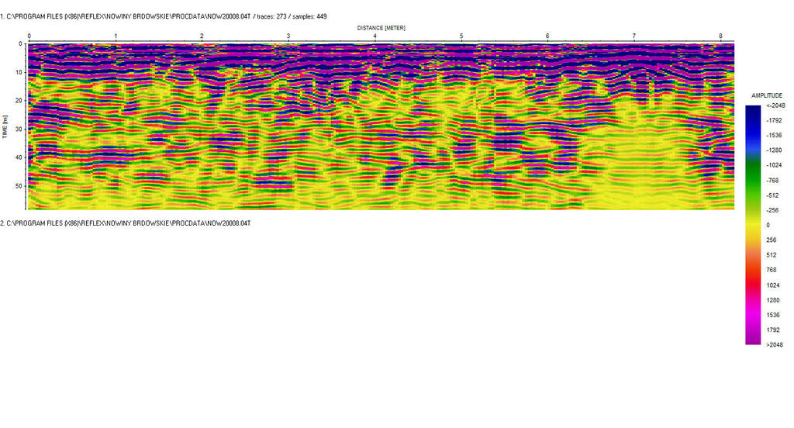The width and height of the screenshot is (794, 428).
Task: Click the 30 ns tick on time axis
Action: [x=19, y=129]
